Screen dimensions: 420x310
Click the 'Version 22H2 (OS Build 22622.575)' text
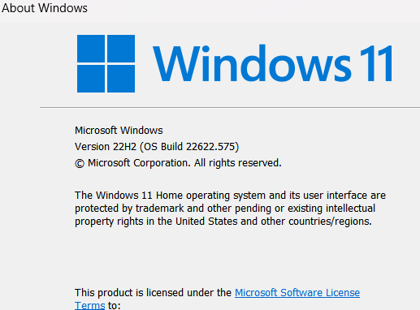pos(157,147)
